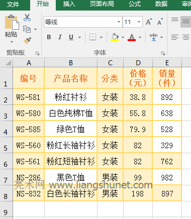Select column E header
Viewport: 191px width, 219px height.
coord(167,63)
